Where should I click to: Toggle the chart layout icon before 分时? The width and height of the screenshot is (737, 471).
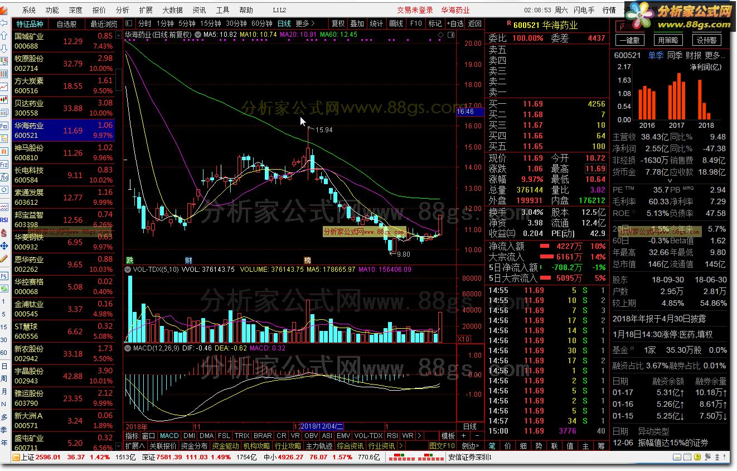129,23
